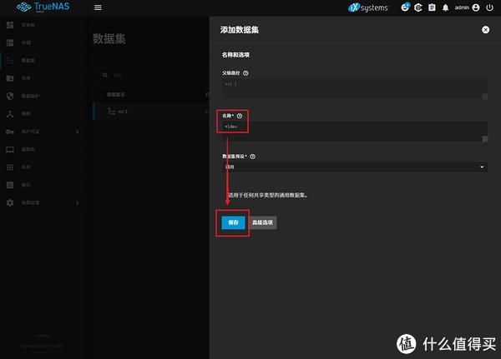Viewport: 501px width, 359px height.
Task: Select the vol1 dataset tree row
Action: point(150,112)
